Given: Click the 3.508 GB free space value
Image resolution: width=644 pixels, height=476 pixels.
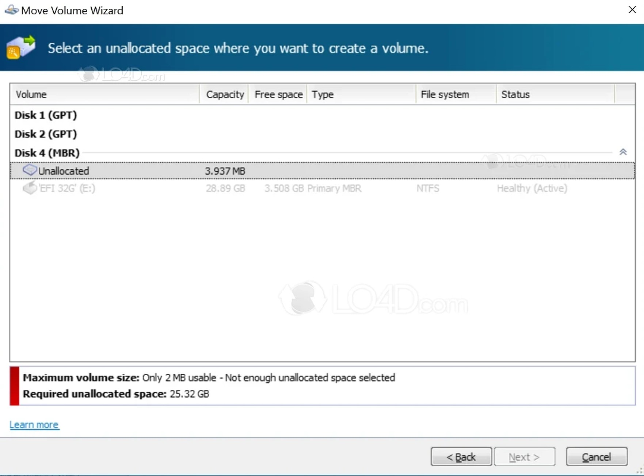Looking at the screenshot, I should pyautogui.click(x=284, y=188).
